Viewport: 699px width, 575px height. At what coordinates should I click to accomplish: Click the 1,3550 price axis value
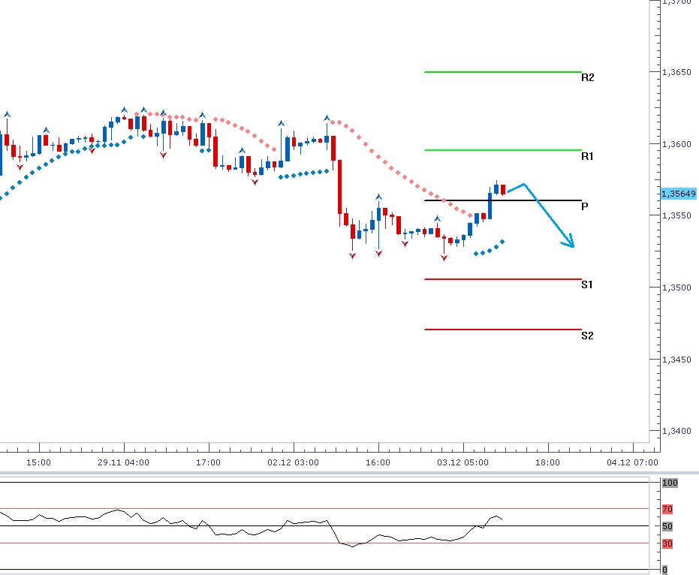pos(676,215)
